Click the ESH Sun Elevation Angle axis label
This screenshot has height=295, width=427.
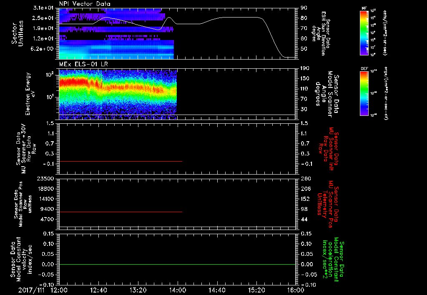pos(322,33)
